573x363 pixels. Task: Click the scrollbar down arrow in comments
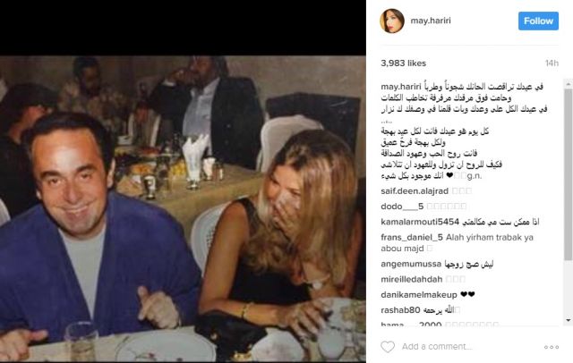point(568,320)
